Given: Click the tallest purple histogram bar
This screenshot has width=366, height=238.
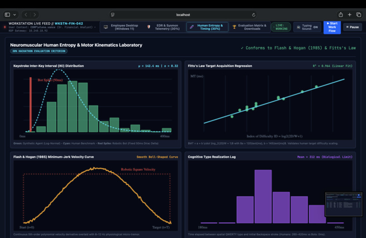Looking at the screenshot, I should (263, 196).
